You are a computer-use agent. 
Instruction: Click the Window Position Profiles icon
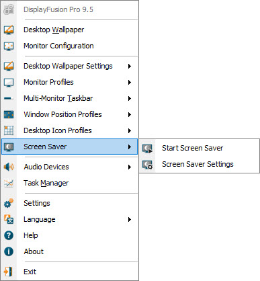click(x=9, y=114)
